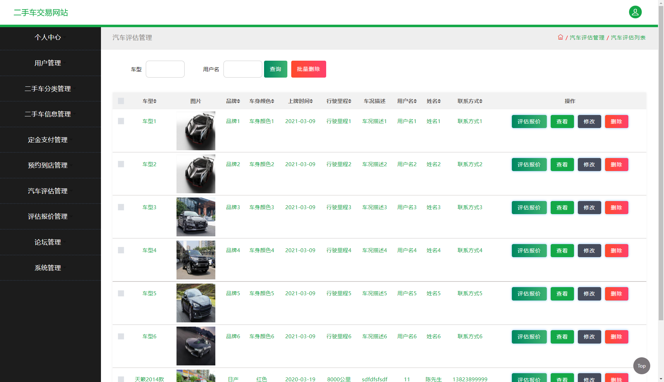
Task: Go to 汽车评估管理 breadcrumb link
Action: click(x=587, y=37)
